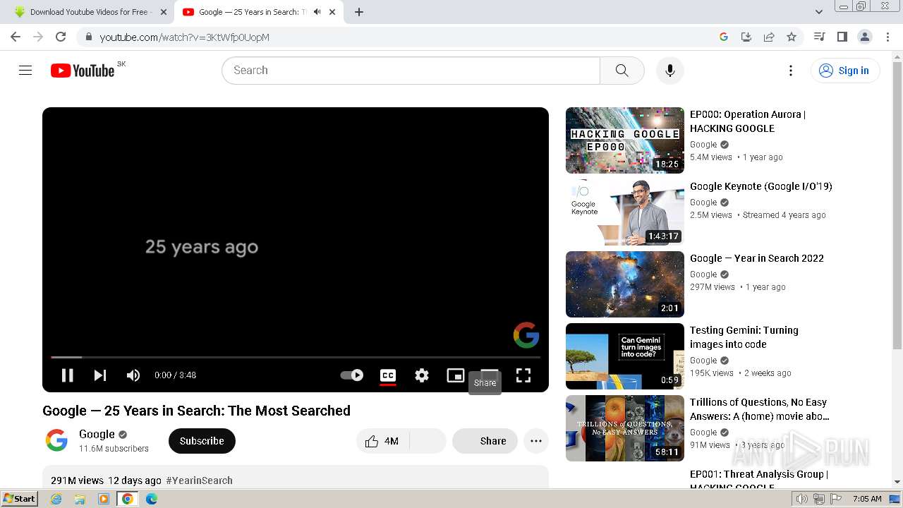Search with your voice microphone
Image resolution: width=903 pixels, height=508 pixels.
tap(670, 71)
